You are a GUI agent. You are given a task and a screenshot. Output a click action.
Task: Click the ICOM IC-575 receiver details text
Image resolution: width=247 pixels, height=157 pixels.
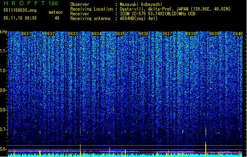(x=157, y=14)
